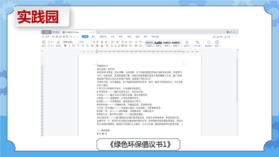279x157 pixels.
Task: Toggle Subscript formatting
Action: (87, 46)
